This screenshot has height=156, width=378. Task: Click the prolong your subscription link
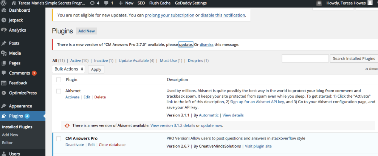click(x=169, y=15)
